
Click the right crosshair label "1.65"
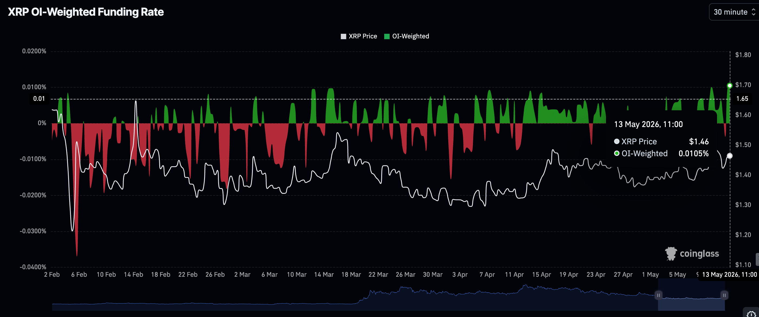pyautogui.click(x=742, y=99)
